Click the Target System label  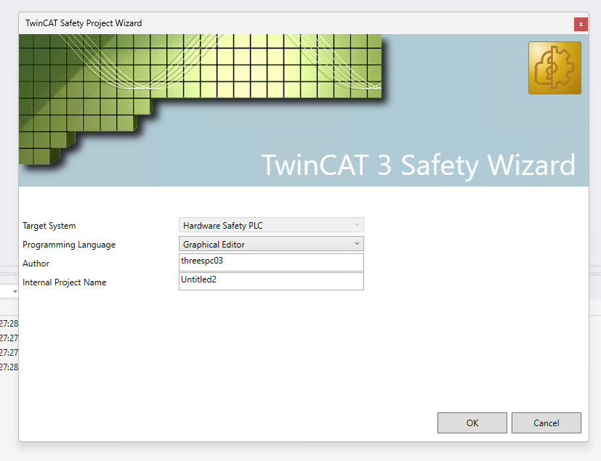pos(49,226)
